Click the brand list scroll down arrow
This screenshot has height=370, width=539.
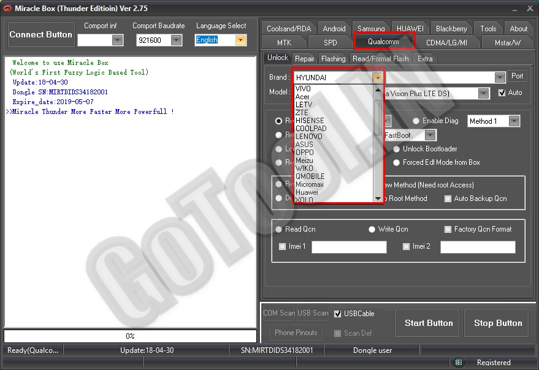(x=378, y=198)
